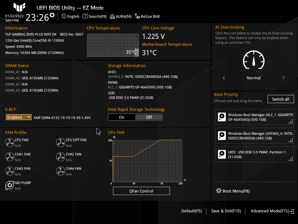Click the CHA2 FAN icon
The height and width of the screenshot is (224, 298).
tap(61, 157)
